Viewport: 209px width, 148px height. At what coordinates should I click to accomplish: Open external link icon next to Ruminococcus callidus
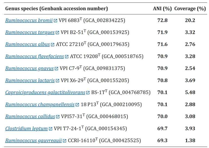(58, 117)
